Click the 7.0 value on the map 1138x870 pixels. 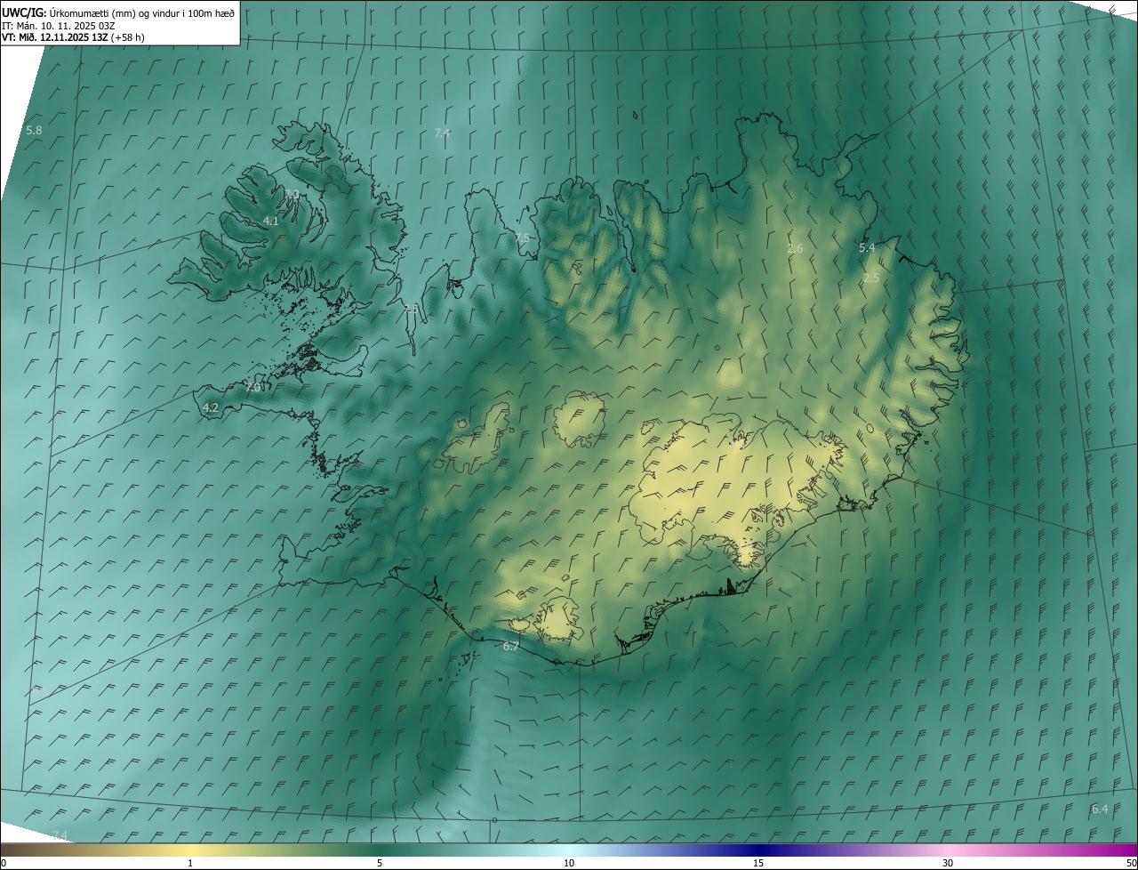tap(252, 388)
